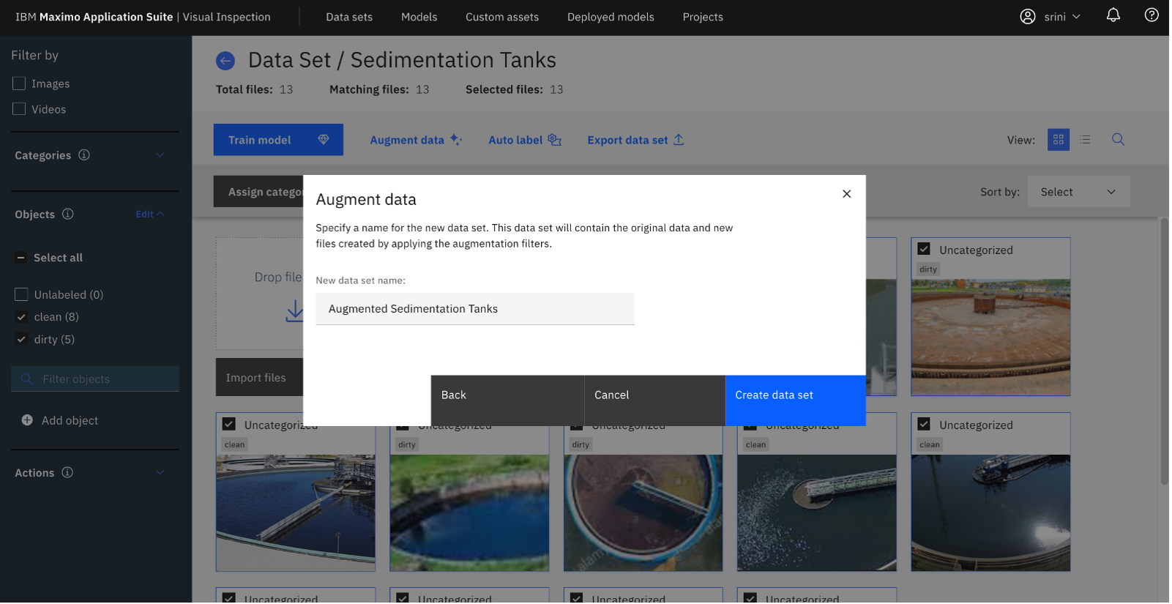Open the Projects nav item
1172x604 pixels.
click(704, 17)
